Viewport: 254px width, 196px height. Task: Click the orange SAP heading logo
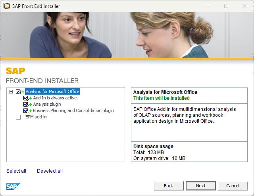(x=15, y=71)
